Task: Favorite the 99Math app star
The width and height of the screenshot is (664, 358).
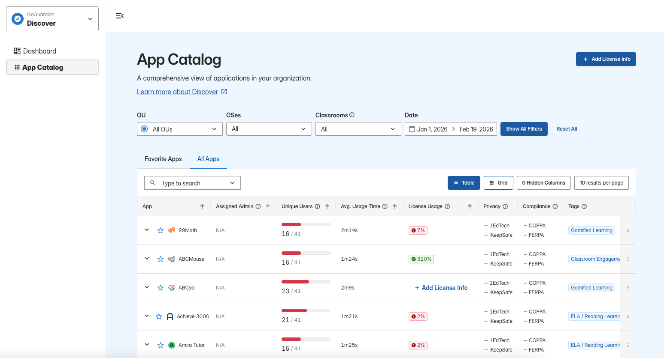Action: 161,230
